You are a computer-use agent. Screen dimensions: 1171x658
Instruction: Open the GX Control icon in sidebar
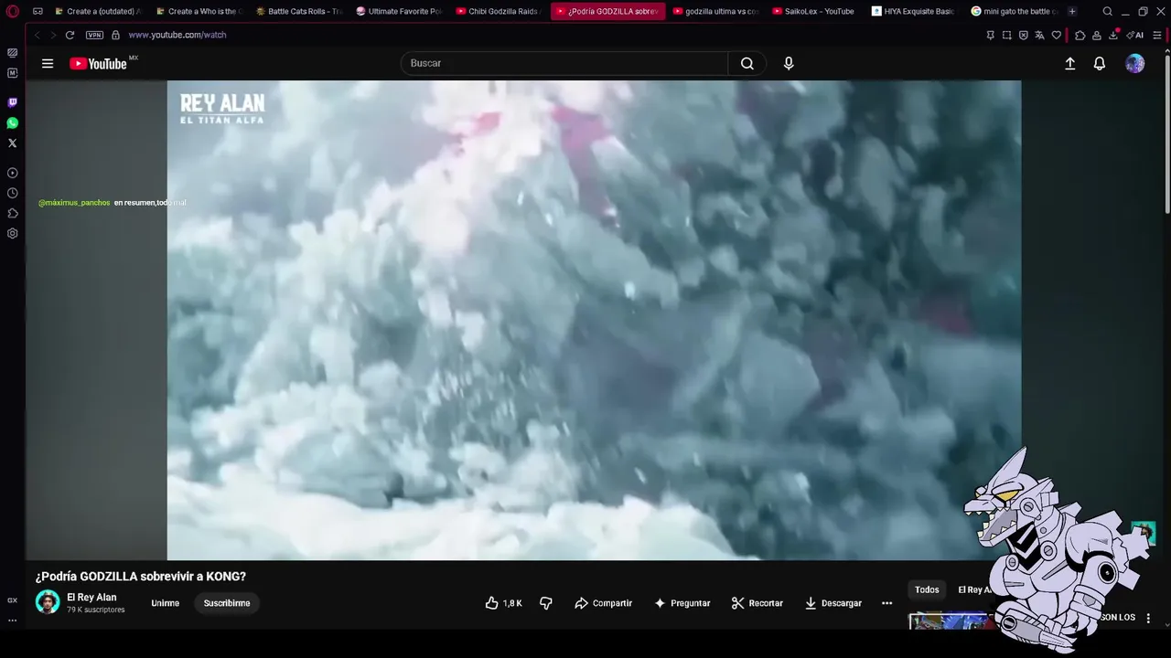point(13,600)
